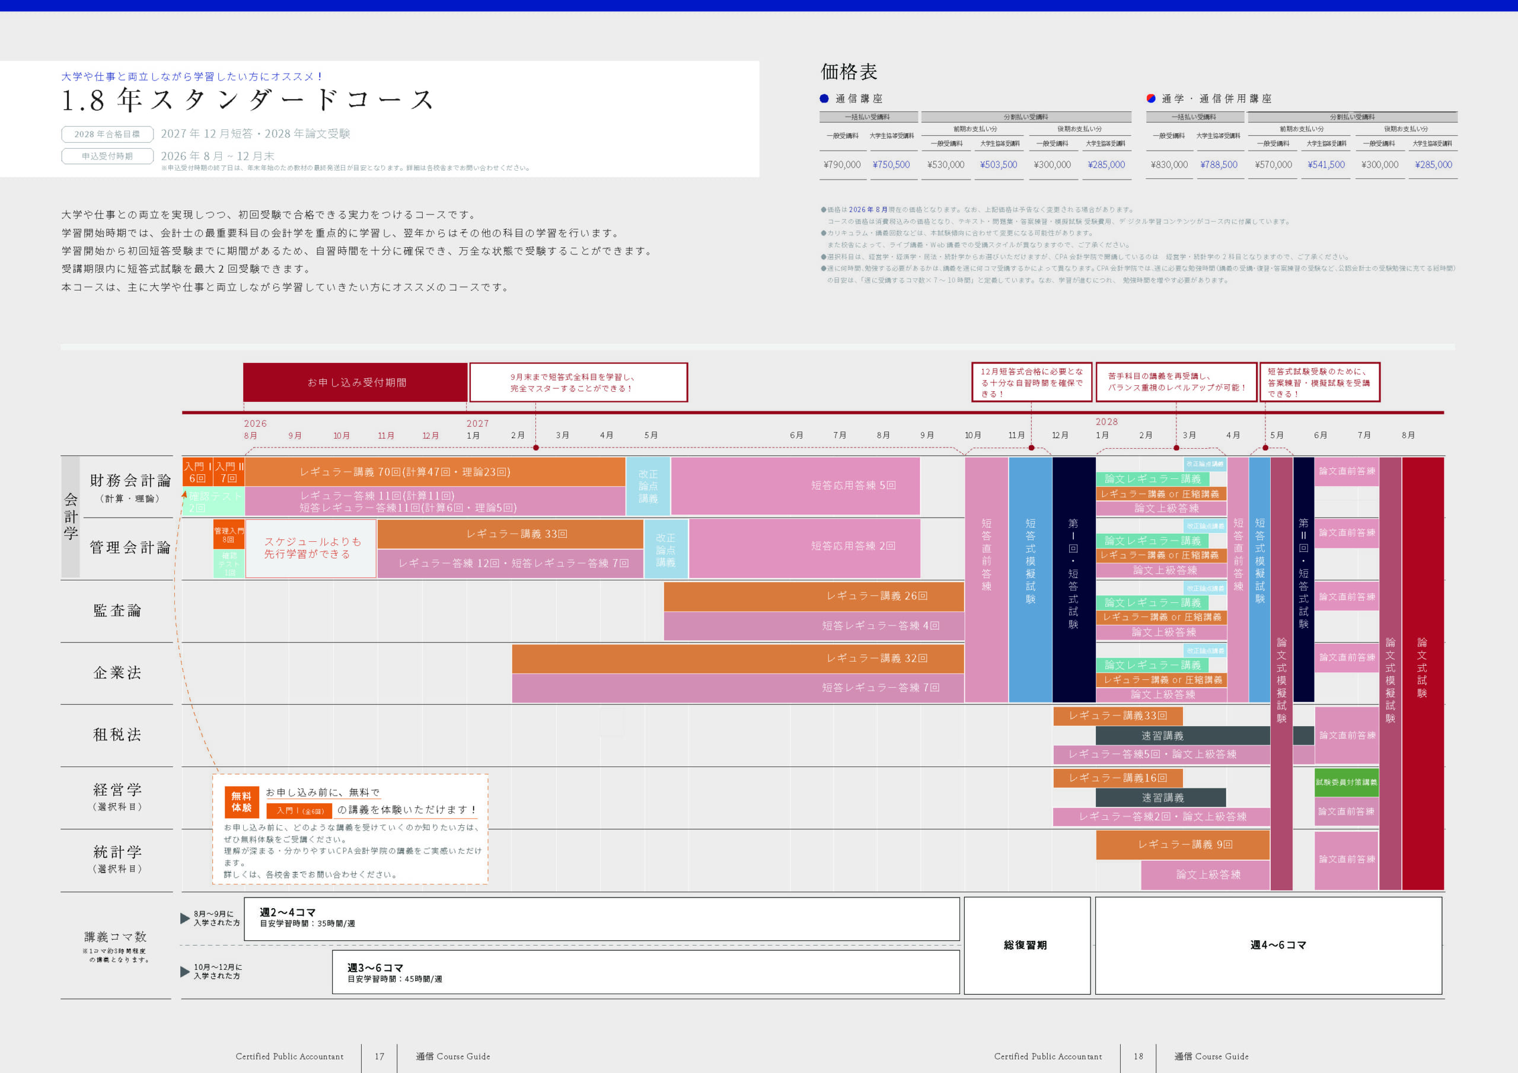Image resolution: width=1518 pixels, height=1073 pixels.
Task: Click the レギュラー答練5回・論文上級答練 bar
Action: click(x=1162, y=754)
